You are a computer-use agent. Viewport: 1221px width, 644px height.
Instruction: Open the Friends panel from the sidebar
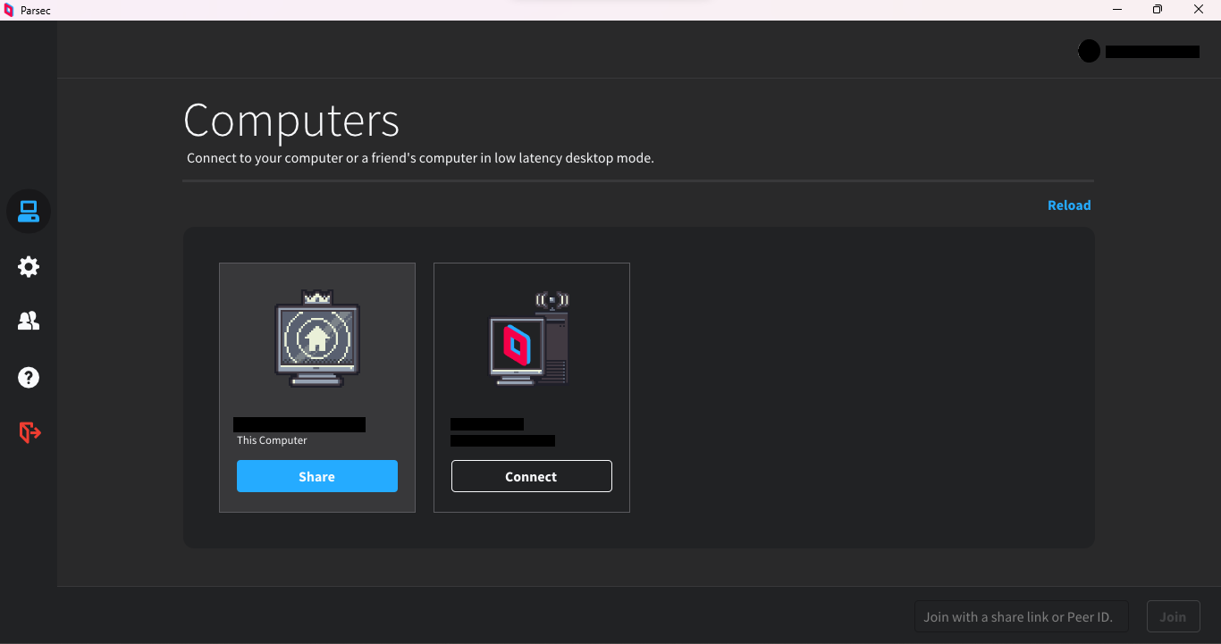[x=28, y=322]
